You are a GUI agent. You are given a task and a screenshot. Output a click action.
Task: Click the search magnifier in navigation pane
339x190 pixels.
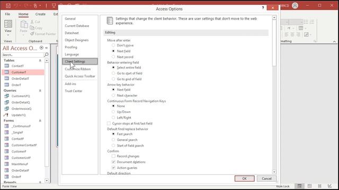pos(46,55)
